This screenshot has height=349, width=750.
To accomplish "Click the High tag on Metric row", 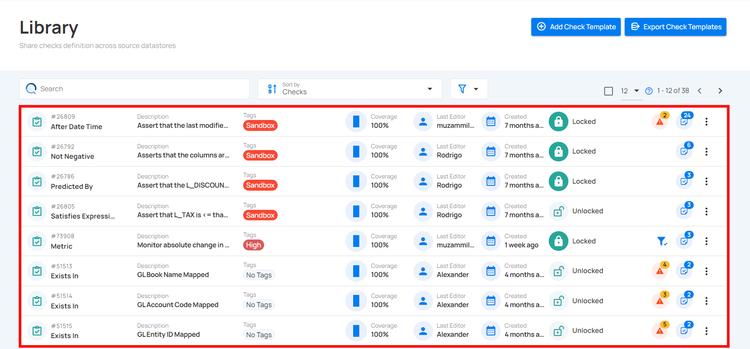I will [253, 245].
